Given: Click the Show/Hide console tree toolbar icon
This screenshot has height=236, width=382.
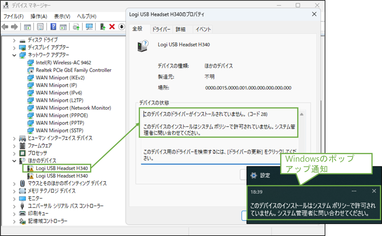Looking at the screenshot, I should coord(27,27).
